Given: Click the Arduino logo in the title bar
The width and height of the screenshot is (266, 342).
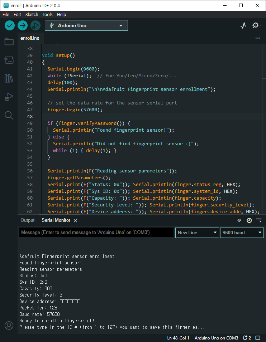Looking at the screenshot, I should [x=6, y=5].
